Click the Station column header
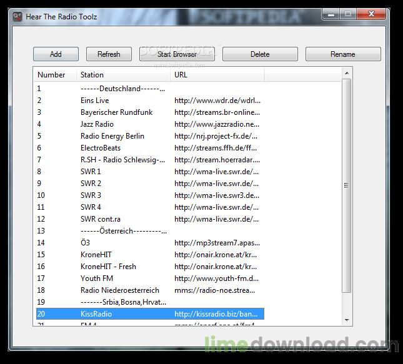This screenshot has width=403, height=364. (x=122, y=75)
